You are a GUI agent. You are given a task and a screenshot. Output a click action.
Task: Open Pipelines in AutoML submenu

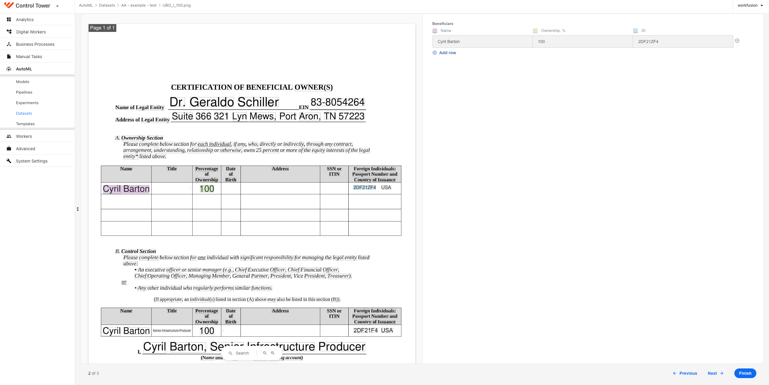coord(24,92)
